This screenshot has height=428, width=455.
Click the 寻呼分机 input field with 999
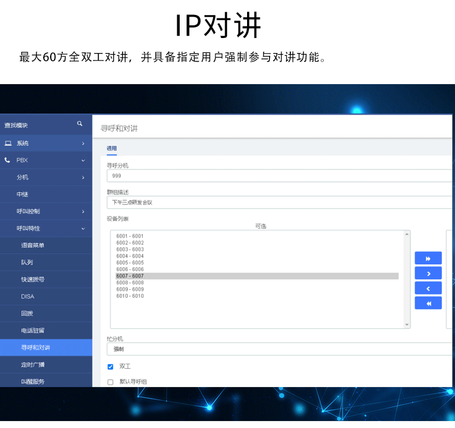click(x=279, y=176)
